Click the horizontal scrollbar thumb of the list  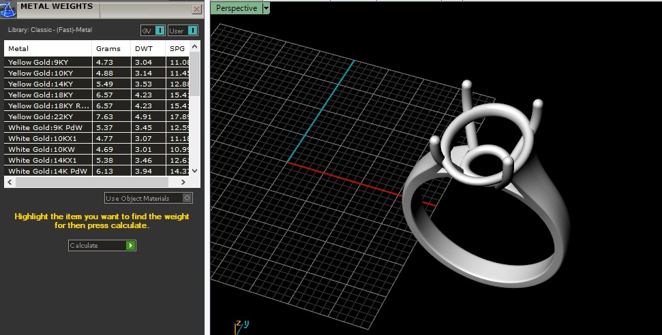click(91, 182)
